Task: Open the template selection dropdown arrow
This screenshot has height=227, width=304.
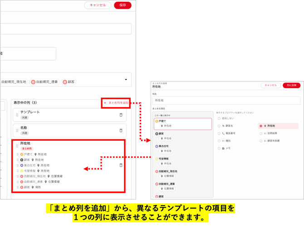Action: [126, 79]
